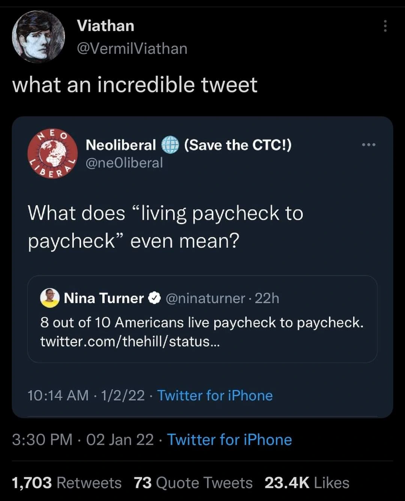405x501 pixels.
Task: View the 1,703 Retweets list
Action: tap(67, 483)
